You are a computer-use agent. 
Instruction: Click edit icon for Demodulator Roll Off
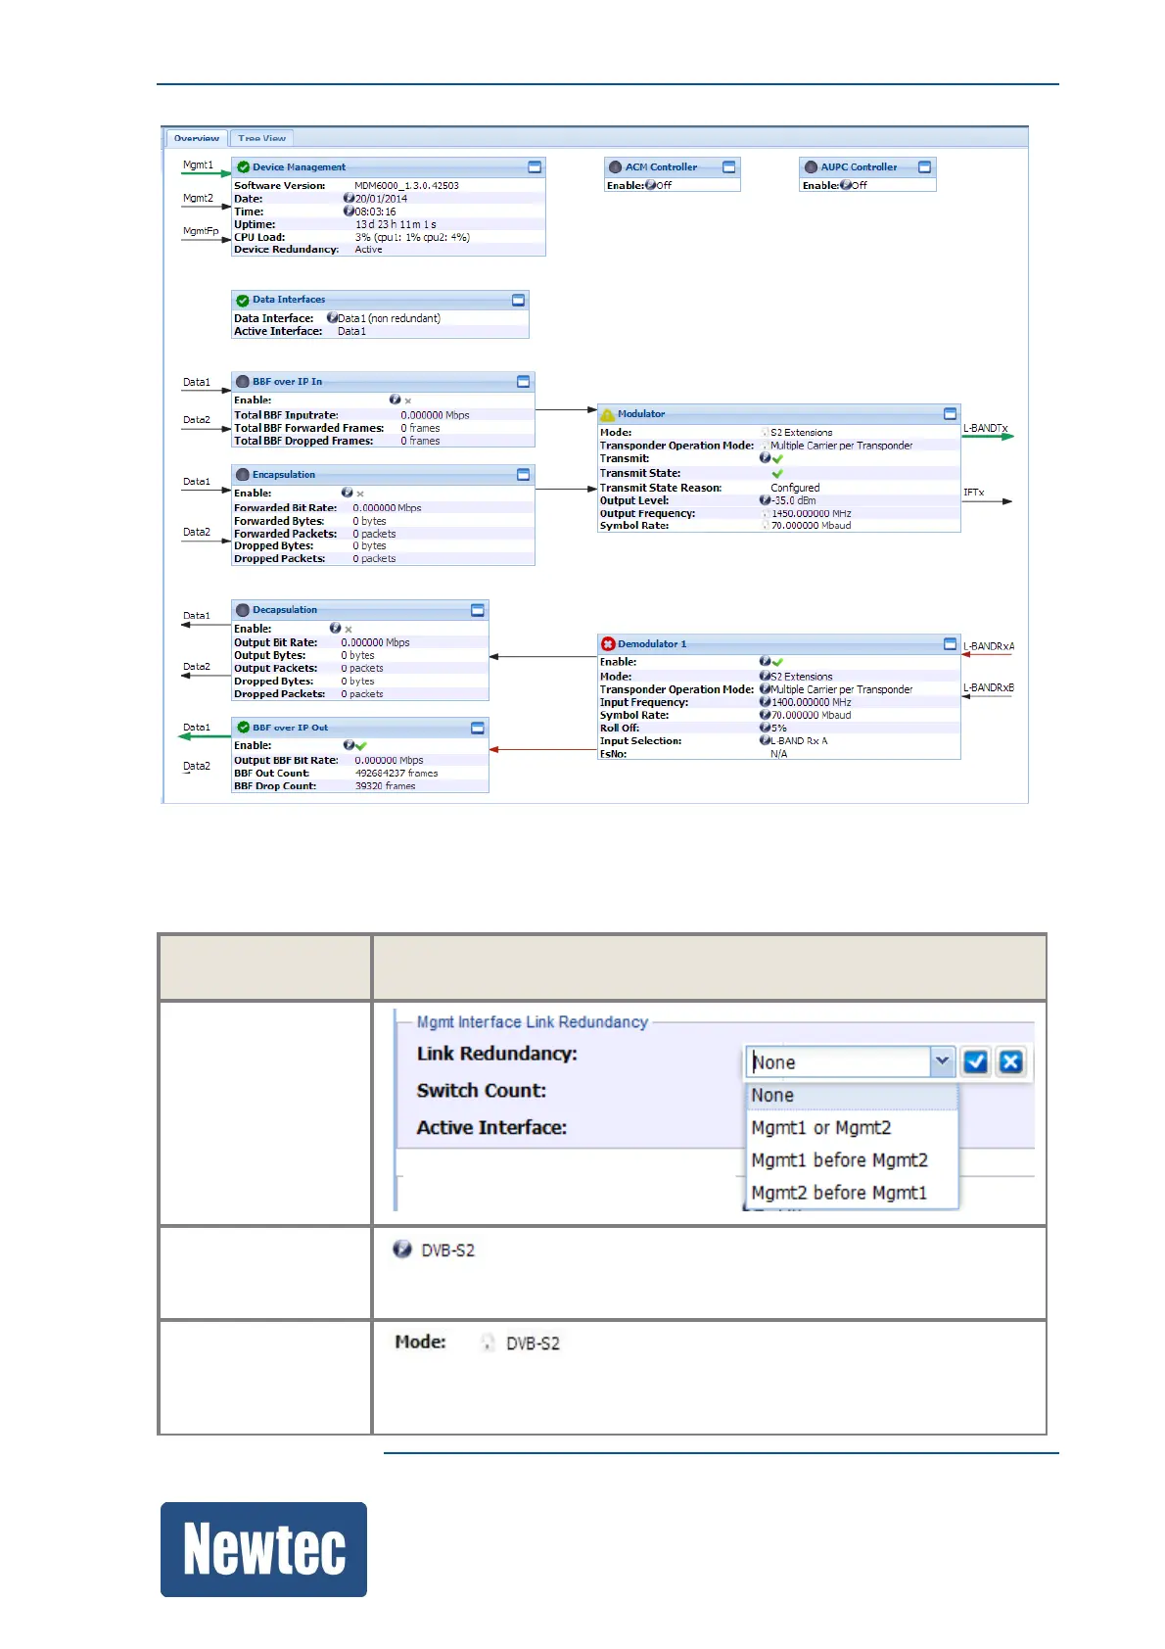click(x=766, y=728)
